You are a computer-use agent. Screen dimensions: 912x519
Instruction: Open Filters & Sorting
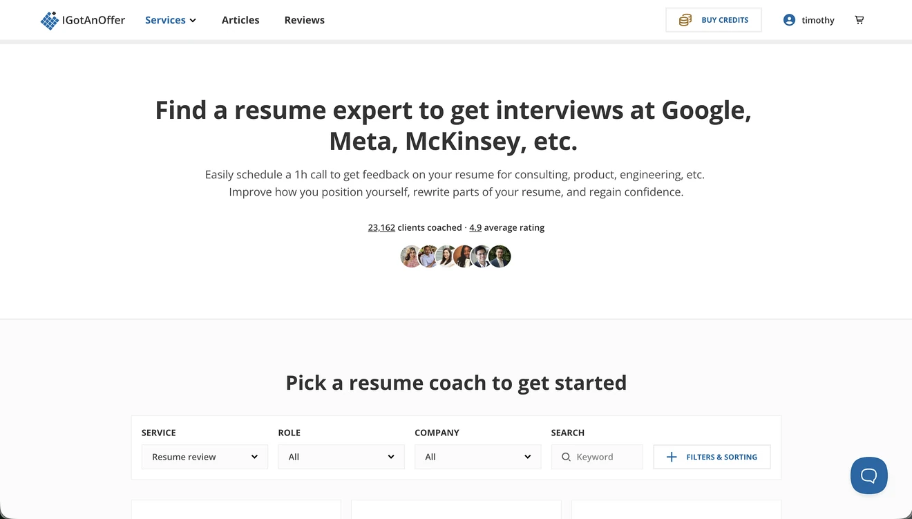tap(712, 457)
